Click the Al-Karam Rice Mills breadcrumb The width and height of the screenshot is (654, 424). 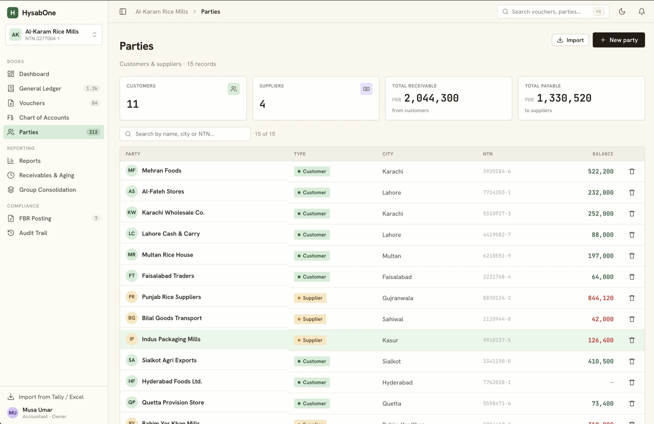162,12
